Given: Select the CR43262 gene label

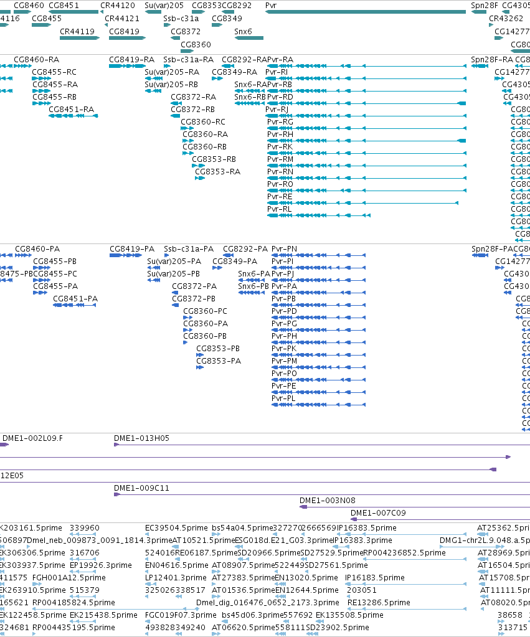Looking at the screenshot, I should click(506, 19).
